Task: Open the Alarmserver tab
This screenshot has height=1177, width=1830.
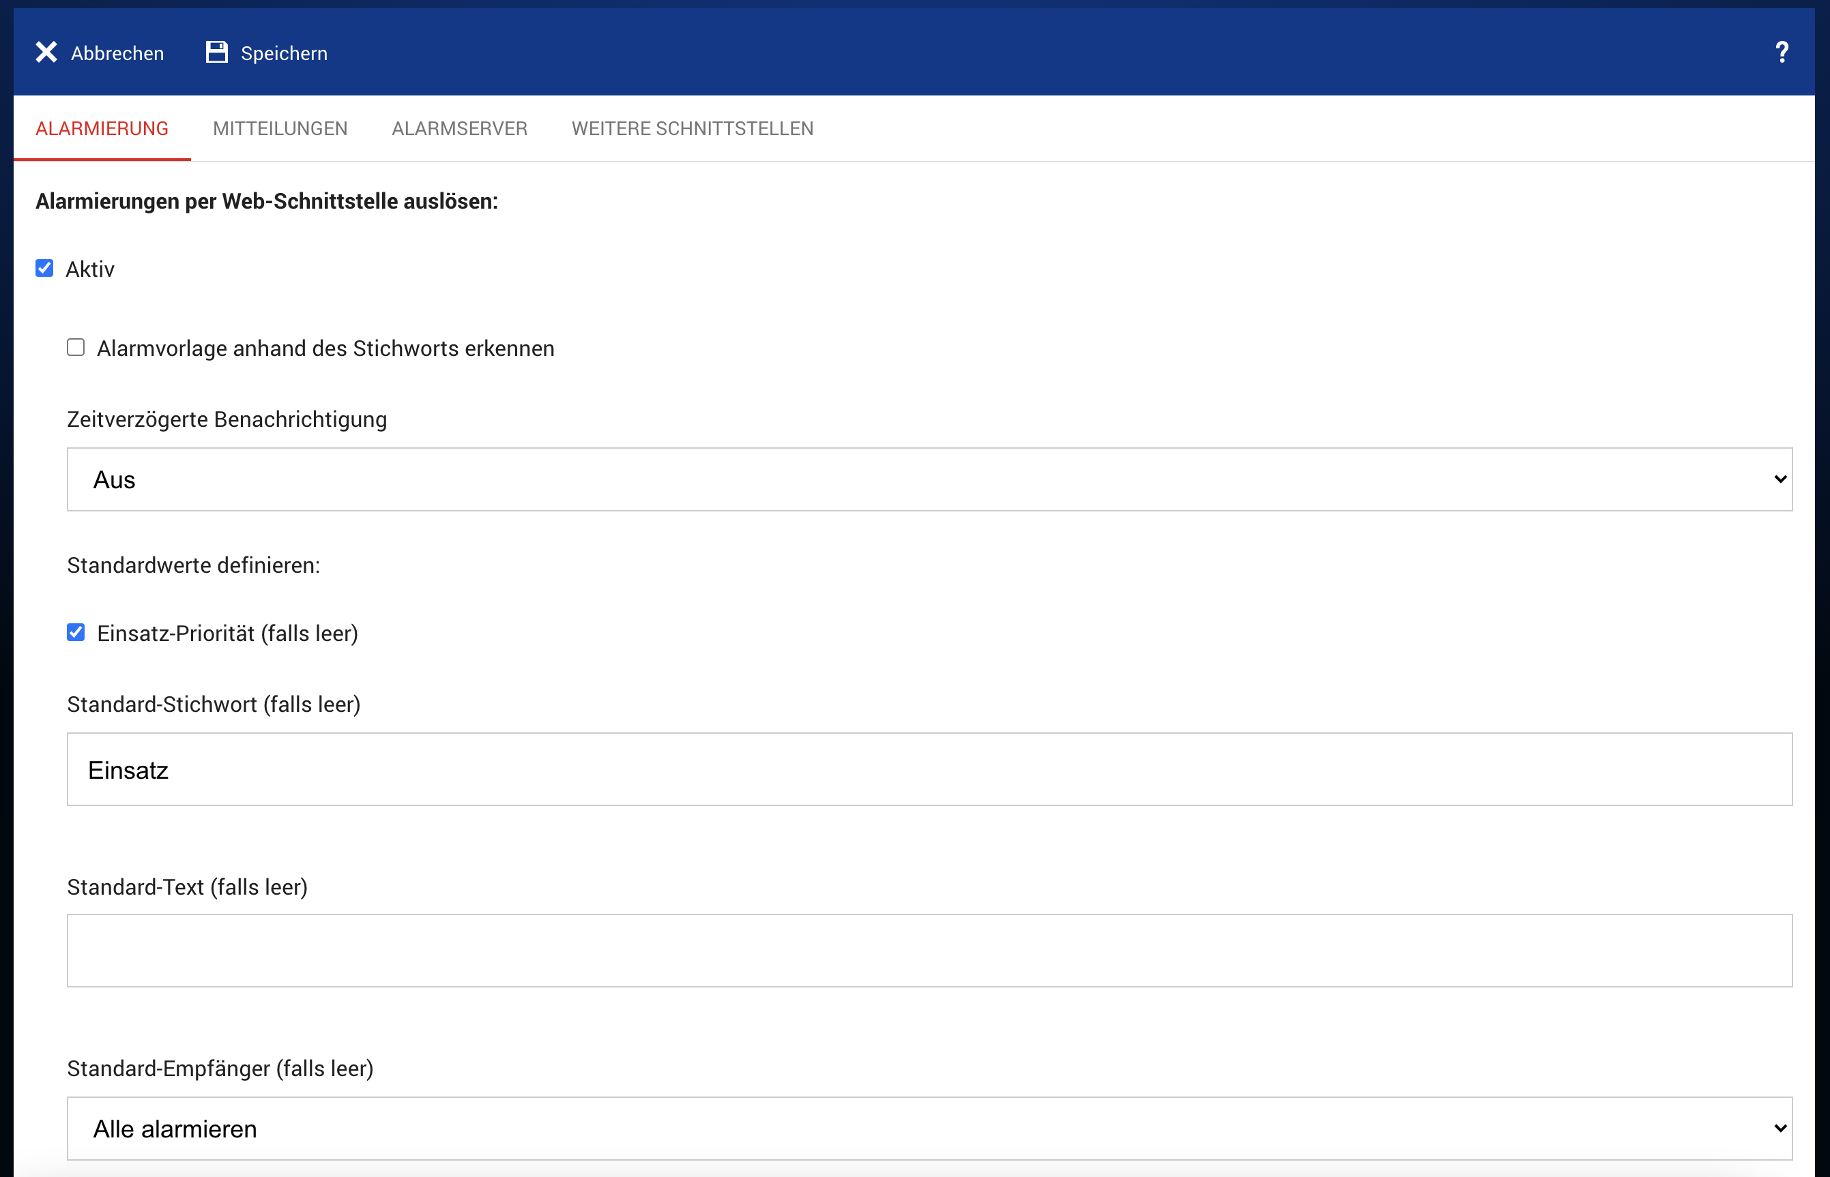Action: pyautogui.click(x=460, y=128)
